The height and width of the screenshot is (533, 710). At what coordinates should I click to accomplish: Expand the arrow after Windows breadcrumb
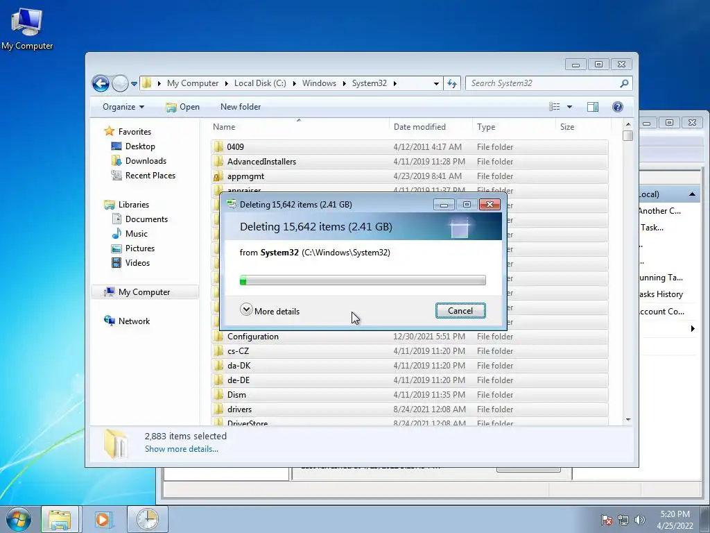[345, 83]
